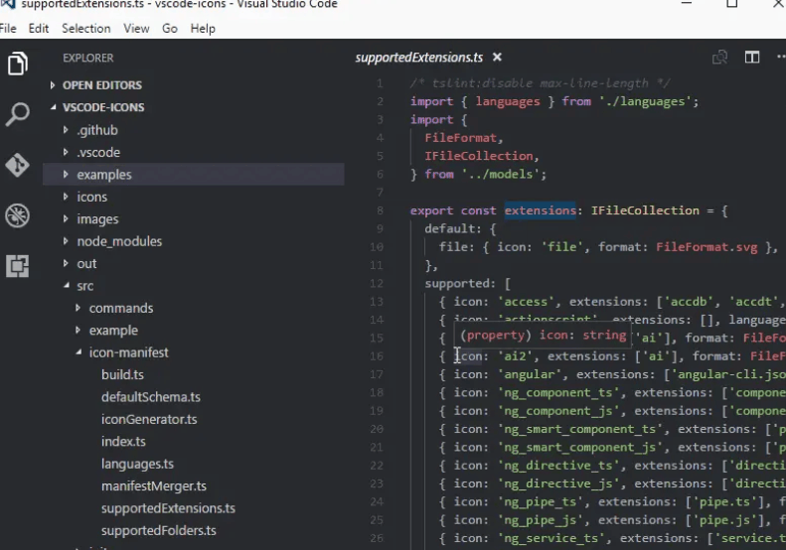This screenshot has width=786, height=550.
Task: Expand the icons folder arrow
Action: pos(66,197)
